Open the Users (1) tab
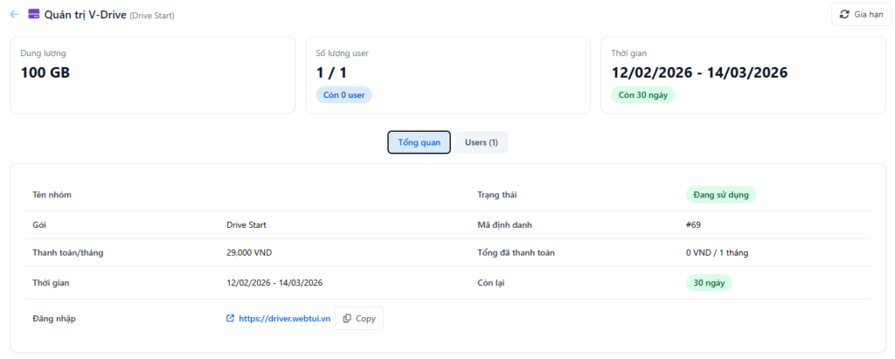This screenshot has width=895, height=359. (481, 142)
